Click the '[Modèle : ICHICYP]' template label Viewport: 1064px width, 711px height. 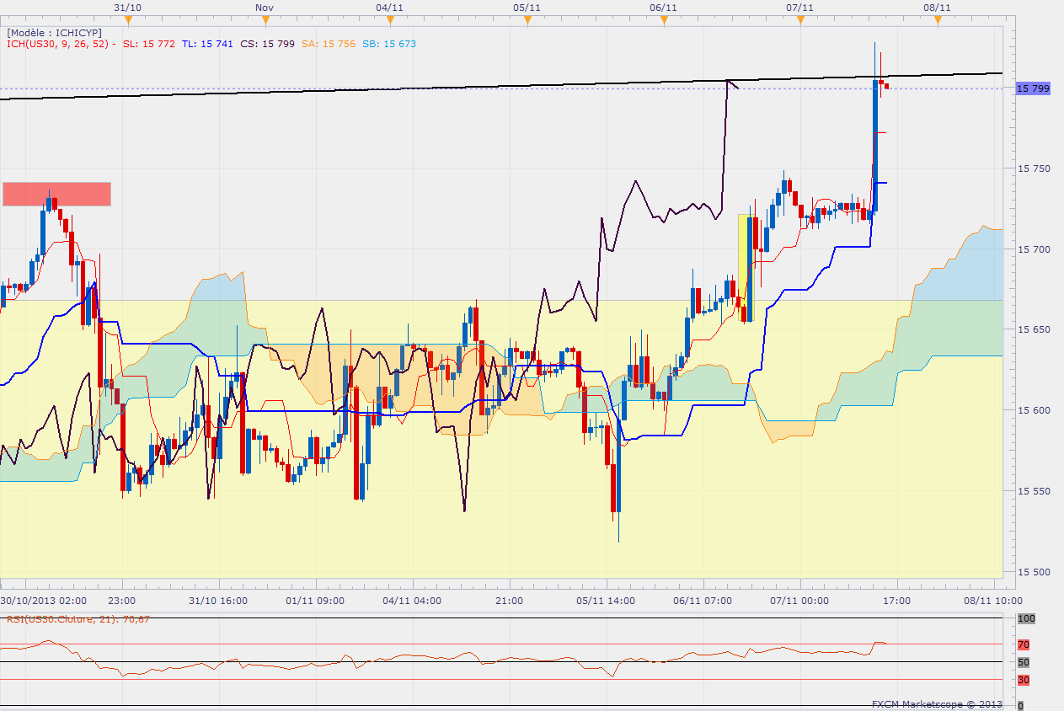(x=54, y=33)
